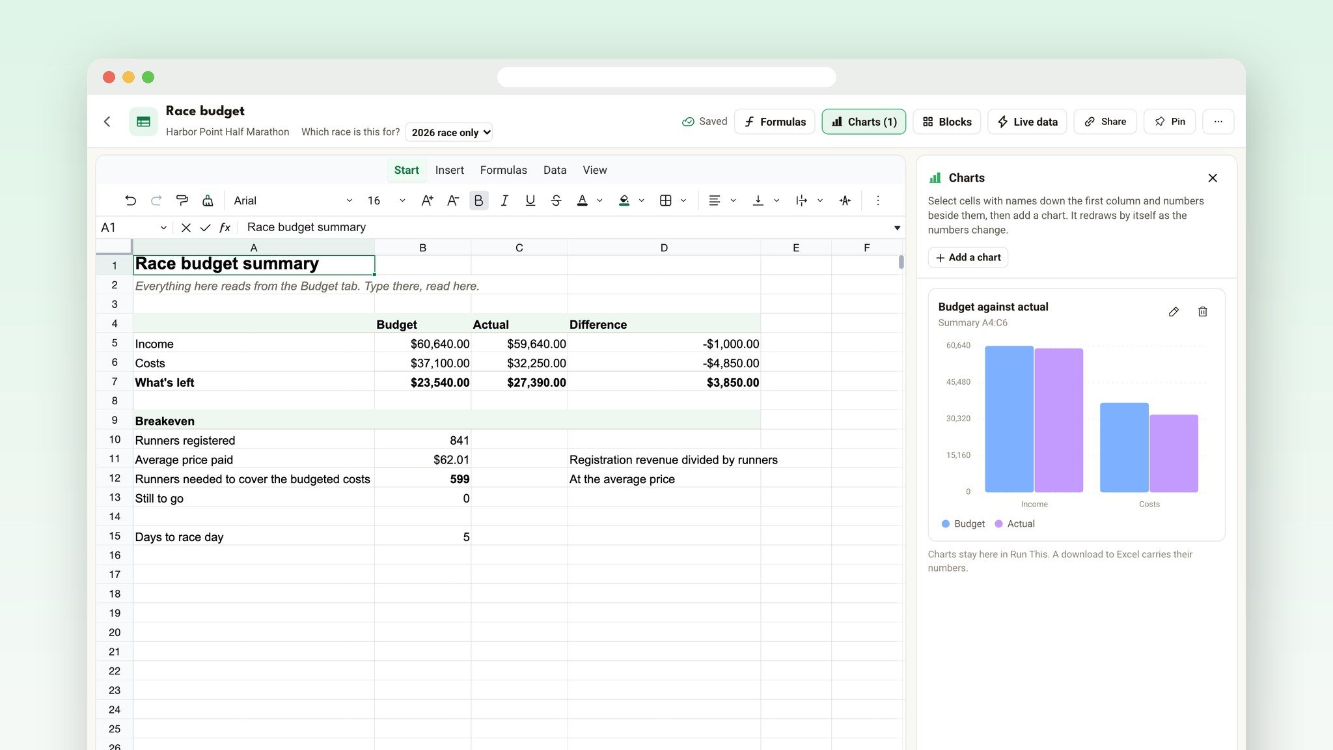1333x750 pixels.
Task: Toggle bold formatting
Action: (x=478, y=201)
